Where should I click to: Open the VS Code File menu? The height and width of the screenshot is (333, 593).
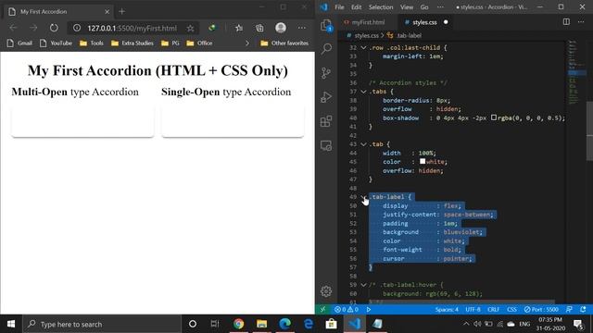pos(339,7)
